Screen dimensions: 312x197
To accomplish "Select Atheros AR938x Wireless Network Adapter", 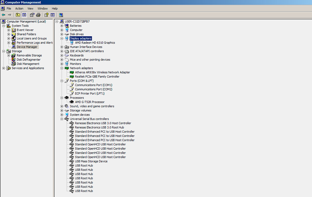I will [102, 72].
